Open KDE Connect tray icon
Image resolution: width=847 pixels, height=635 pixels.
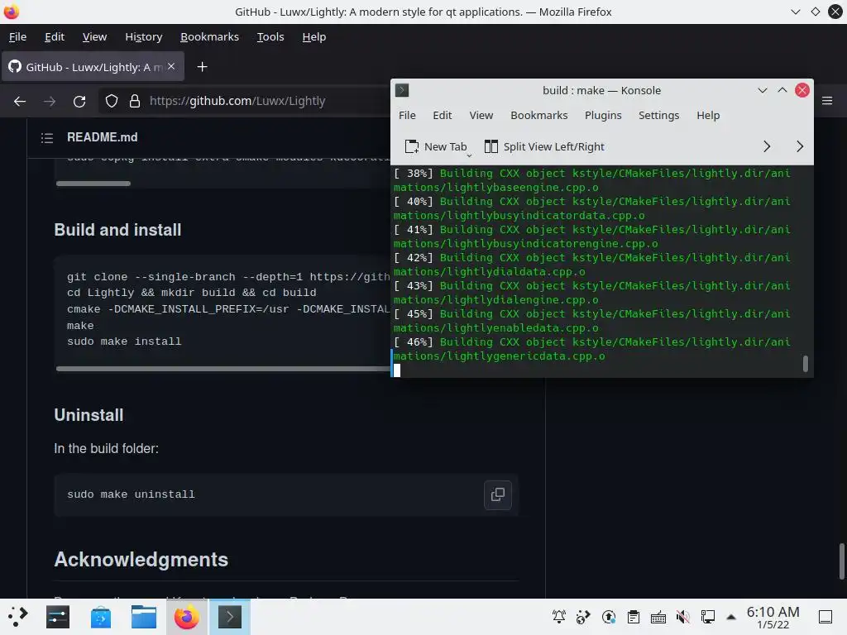pyautogui.click(x=583, y=617)
